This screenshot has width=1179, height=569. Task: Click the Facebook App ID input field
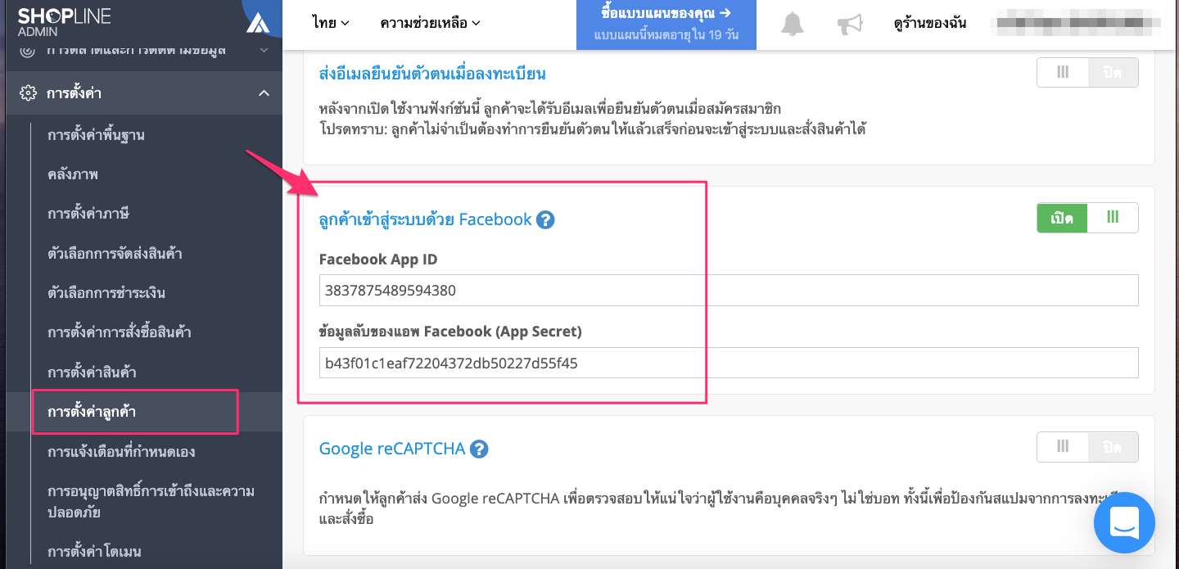pyautogui.click(x=729, y=290)
